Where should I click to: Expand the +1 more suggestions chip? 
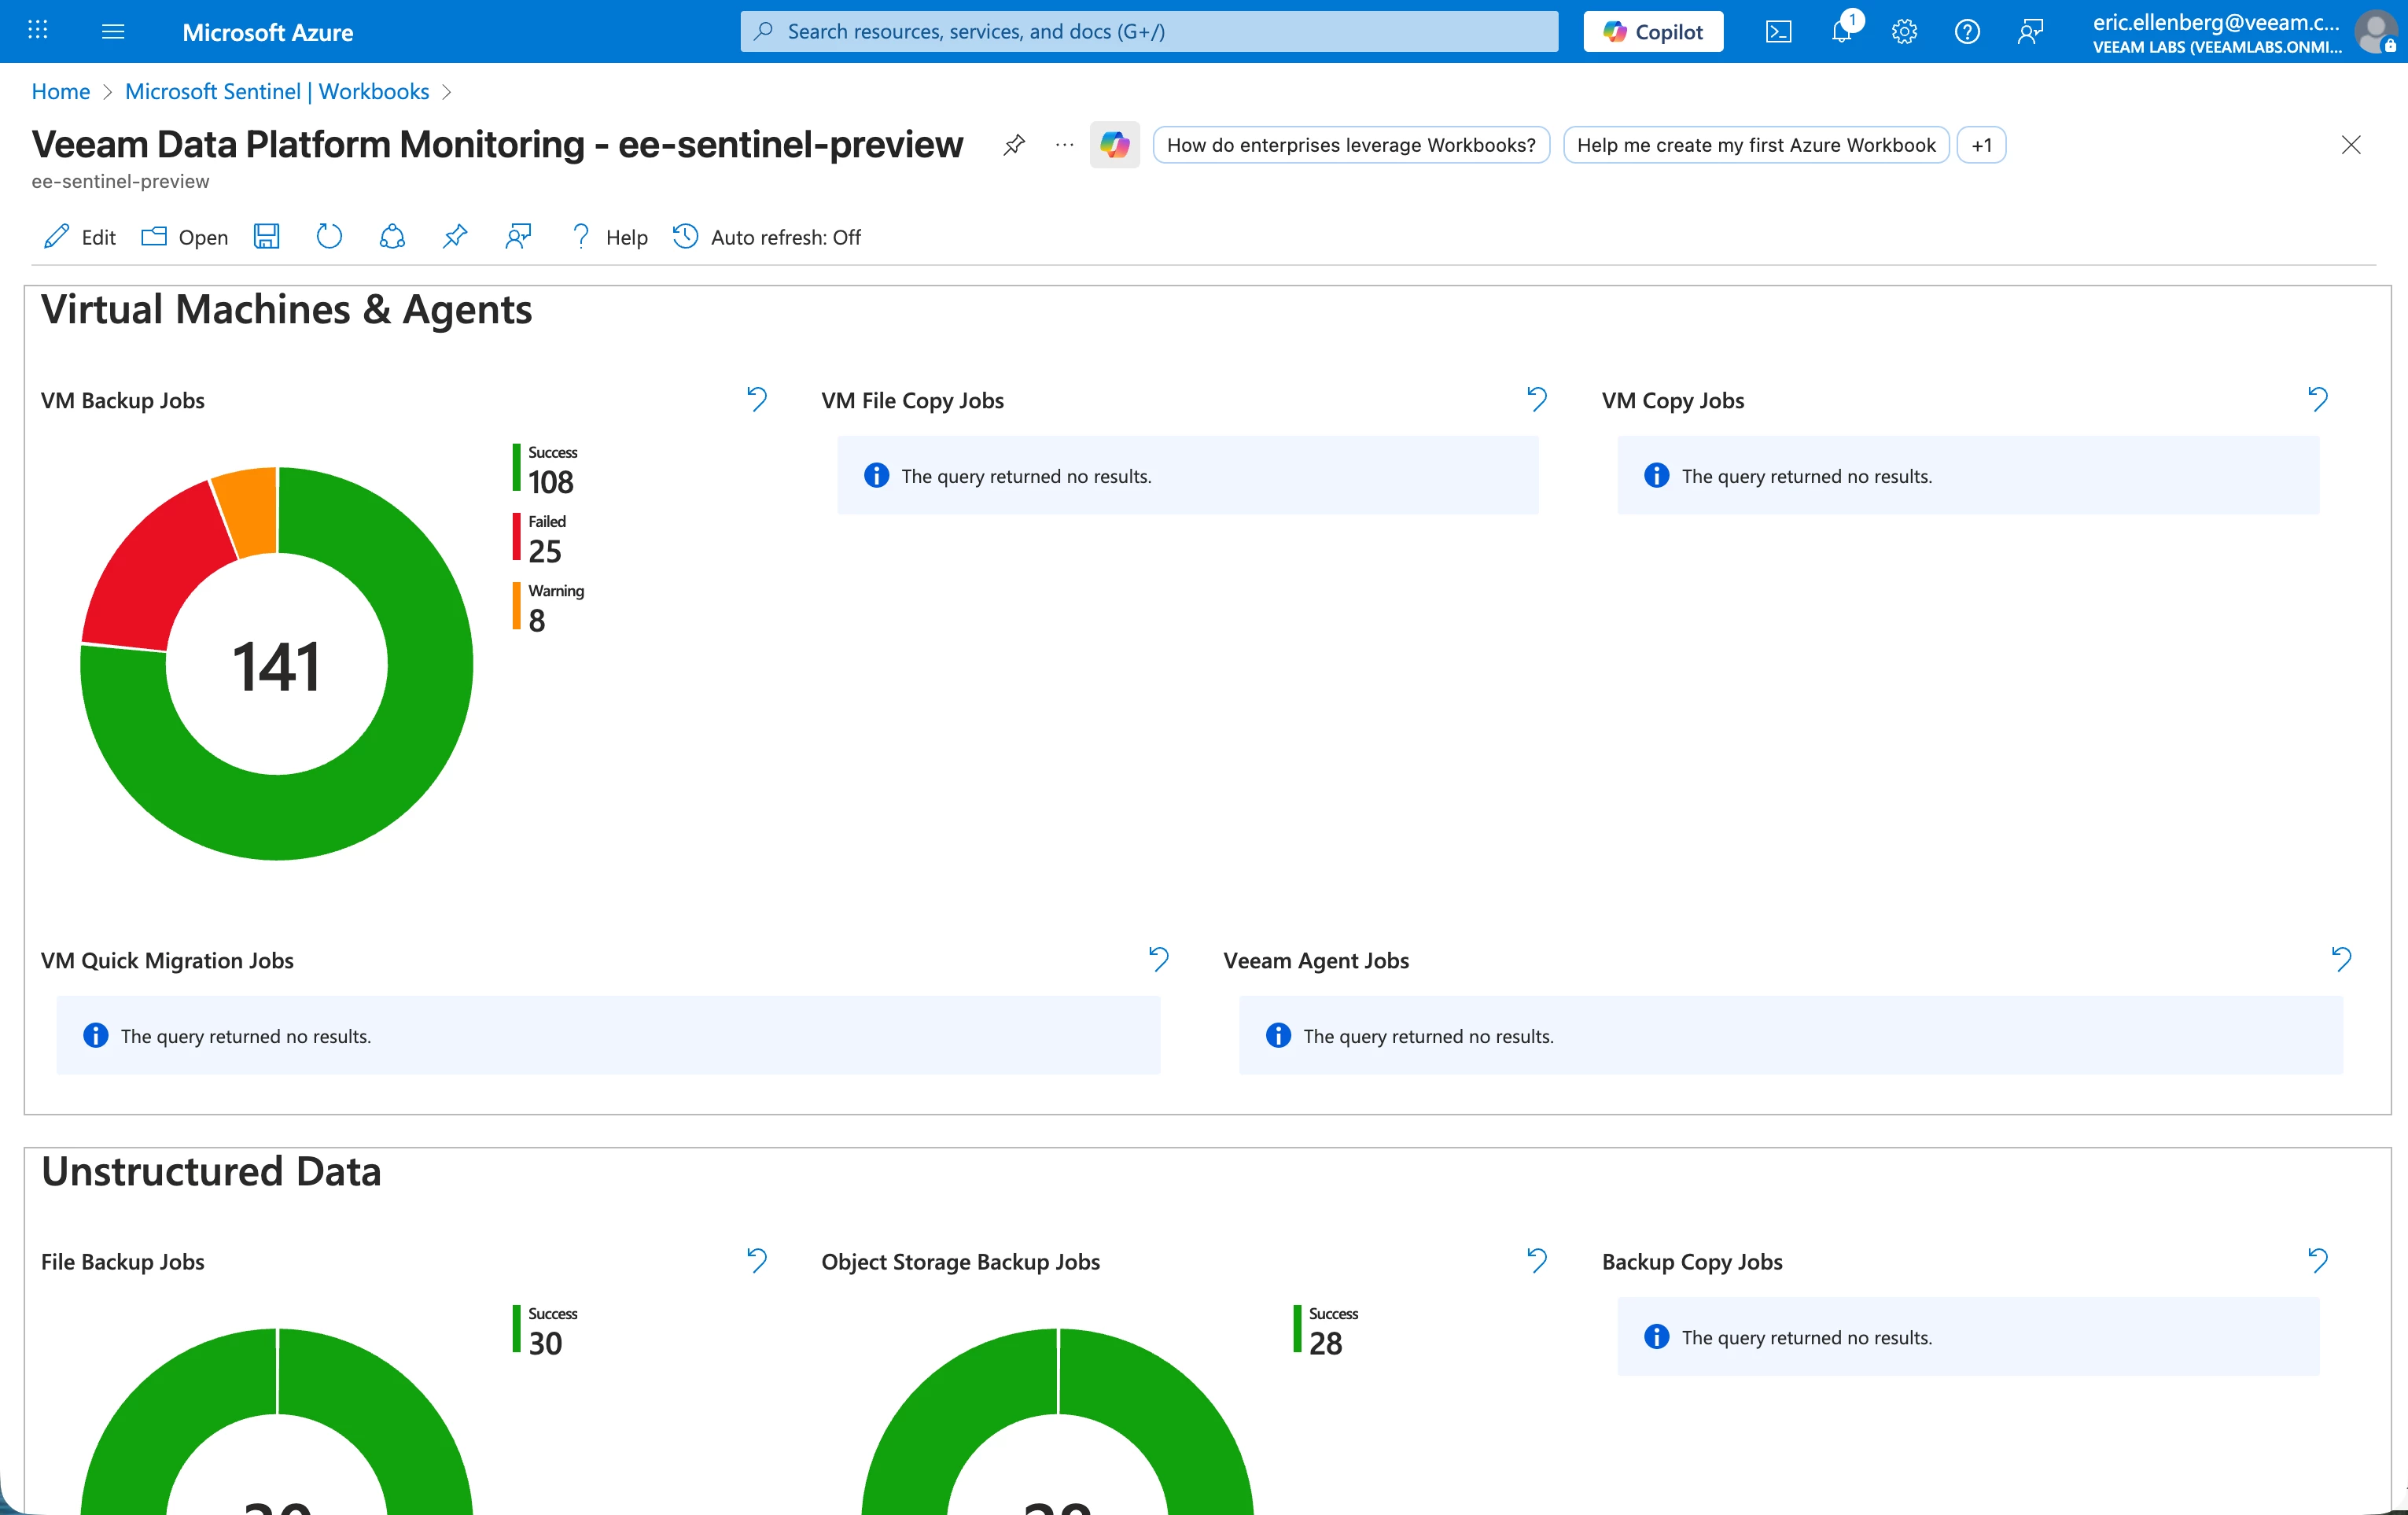(x=1981, y=145)
